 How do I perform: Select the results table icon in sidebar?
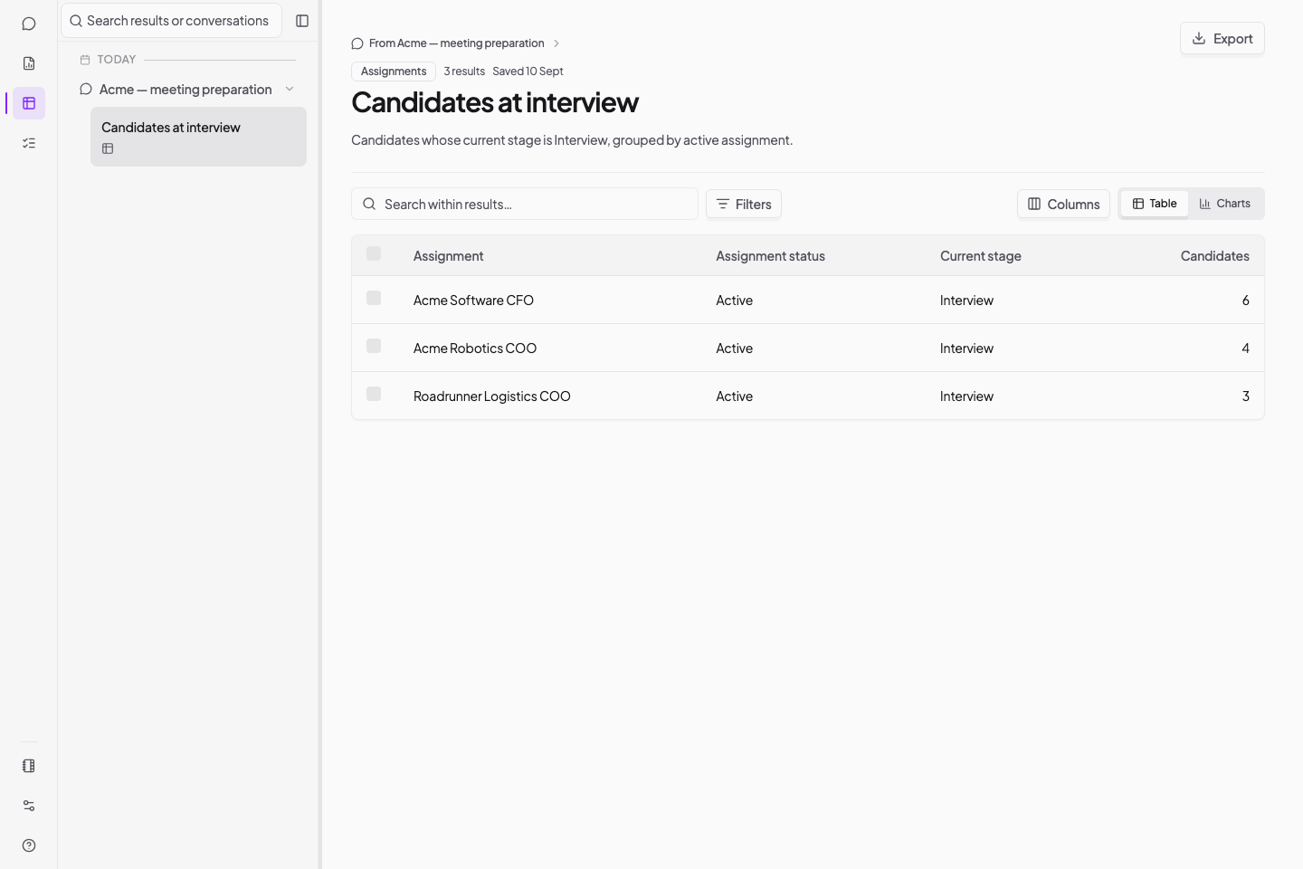point(29,103)
